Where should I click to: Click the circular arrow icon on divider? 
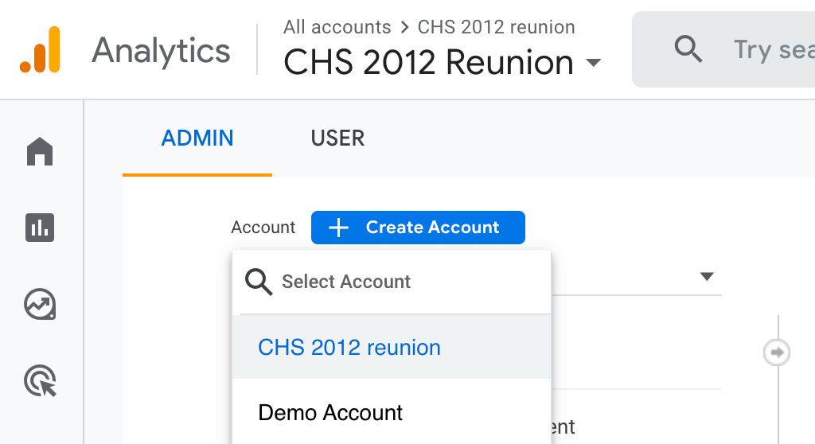click(777, 352)
